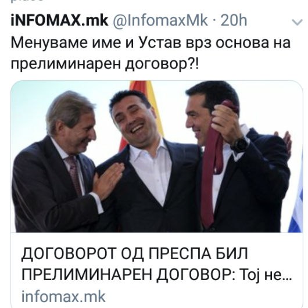Select the tweet text starting with Менуваме име
Viewport: 308px width, 308px height.
151,53
